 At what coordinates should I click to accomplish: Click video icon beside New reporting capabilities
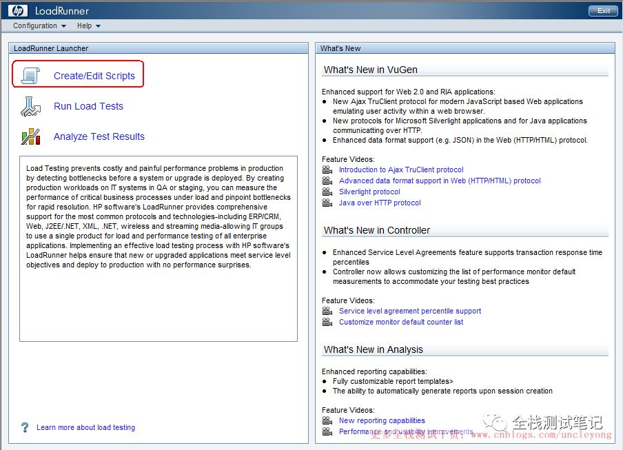327,420
